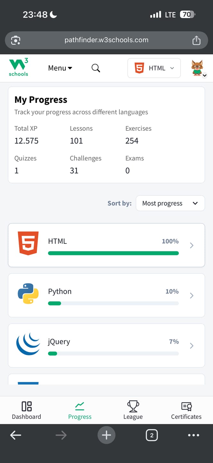The width and height of the screenshot is (213, 463).
Task: Tap the Progress chart icon
Action: tap(80, 406)
